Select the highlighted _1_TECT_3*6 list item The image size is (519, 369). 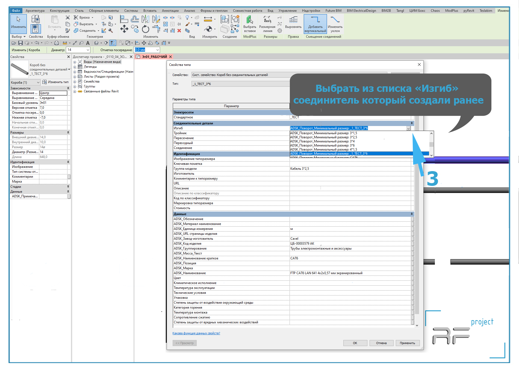tap(359, 154)
